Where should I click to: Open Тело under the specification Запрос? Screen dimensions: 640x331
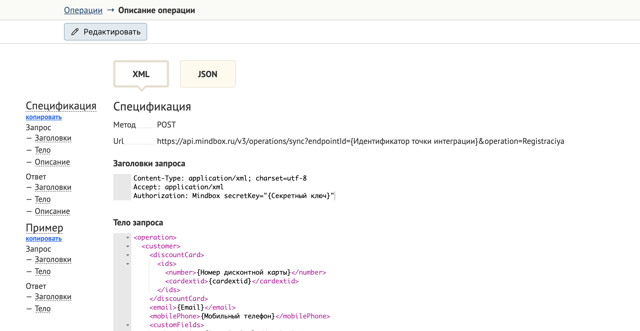click(43, 150)
